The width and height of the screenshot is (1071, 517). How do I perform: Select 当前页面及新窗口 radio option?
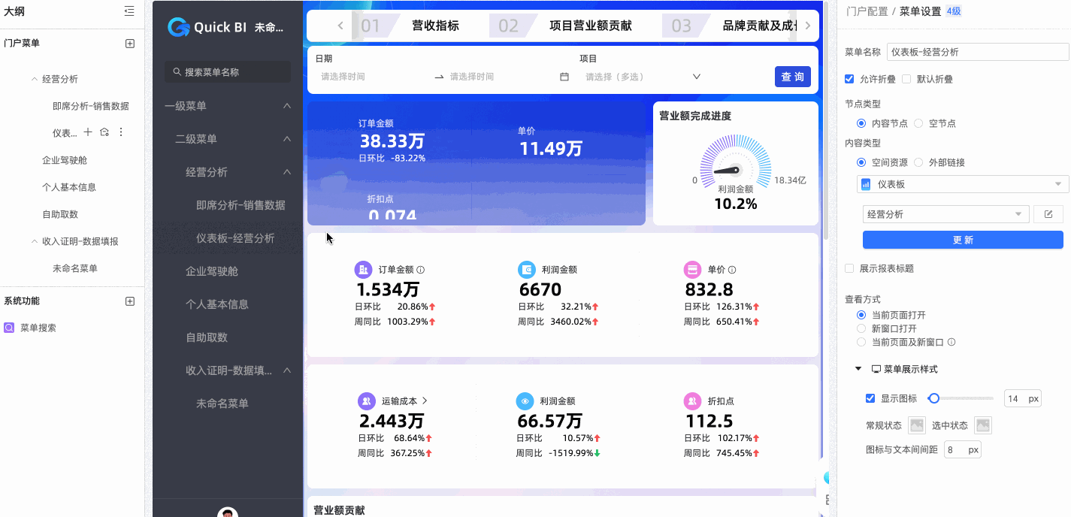pyautogui.click(x=861, y=342)
